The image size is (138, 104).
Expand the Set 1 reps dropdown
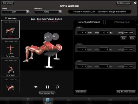pos(82,33)
